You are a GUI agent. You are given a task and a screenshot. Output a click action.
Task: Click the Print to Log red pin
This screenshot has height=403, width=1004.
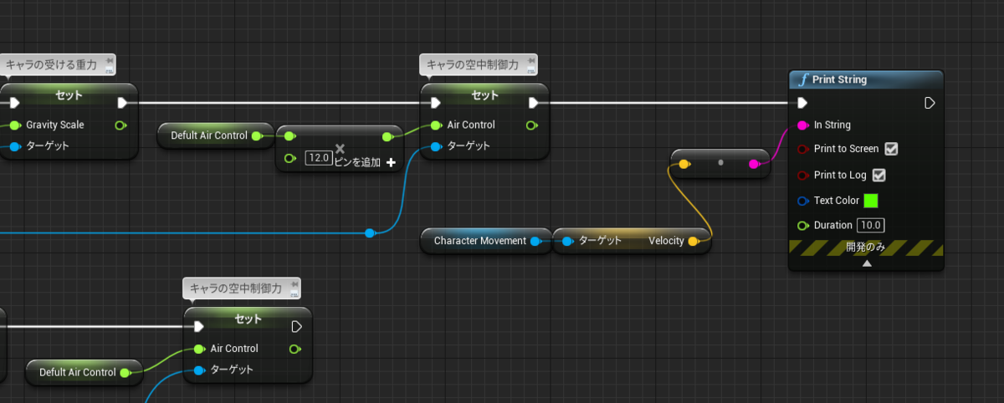pyautogui.click(x=802, y=175)
